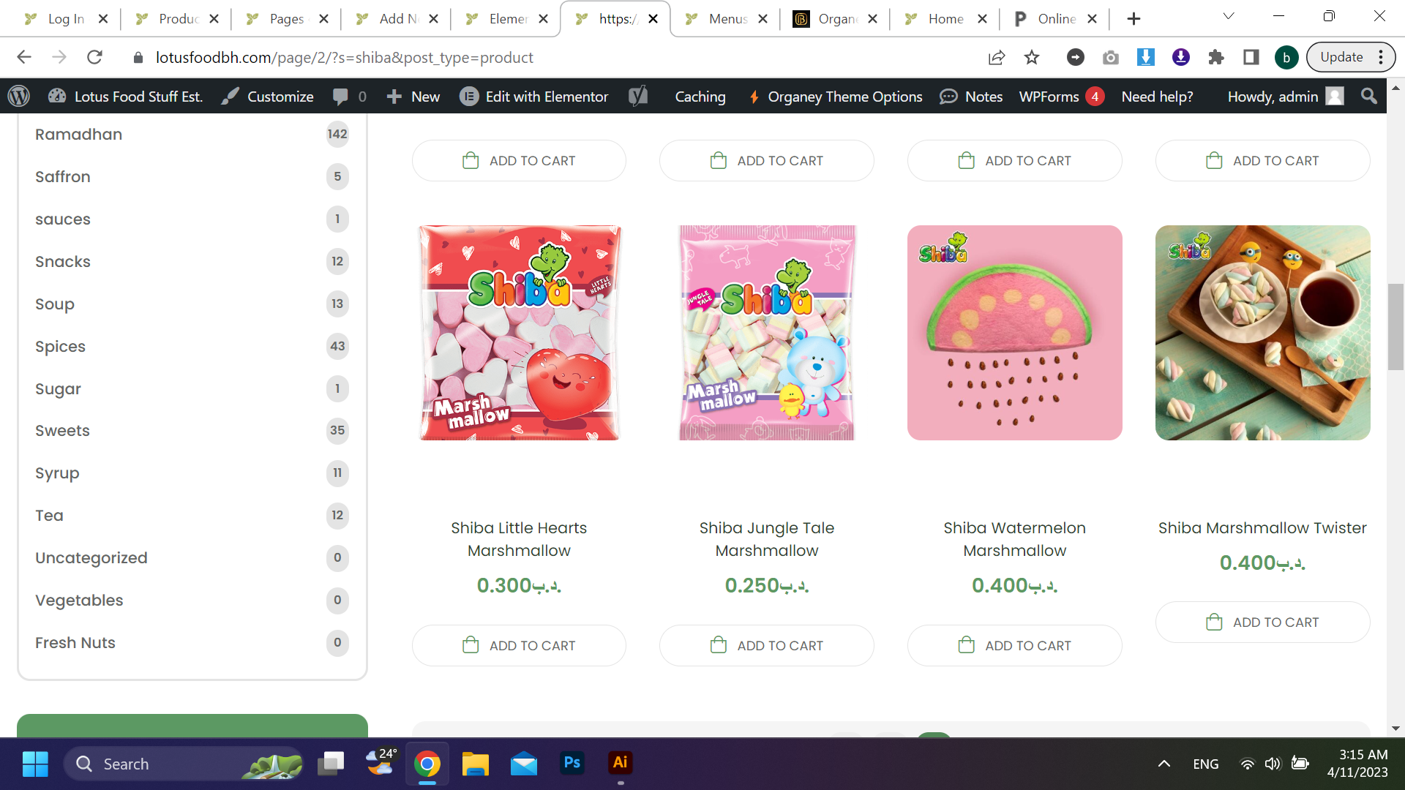Add Shiba Marshmallow Twister to cart
This screenshot has width=1405, height=790.
(1262, 622)
